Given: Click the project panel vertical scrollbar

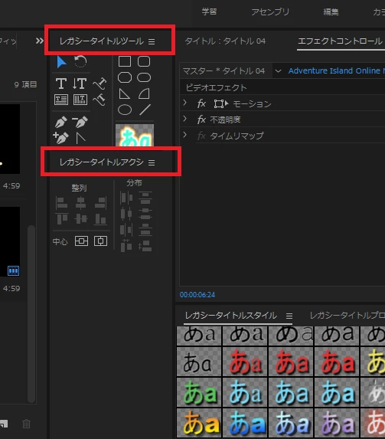Looking at the screenshot, I should (31, 313).
